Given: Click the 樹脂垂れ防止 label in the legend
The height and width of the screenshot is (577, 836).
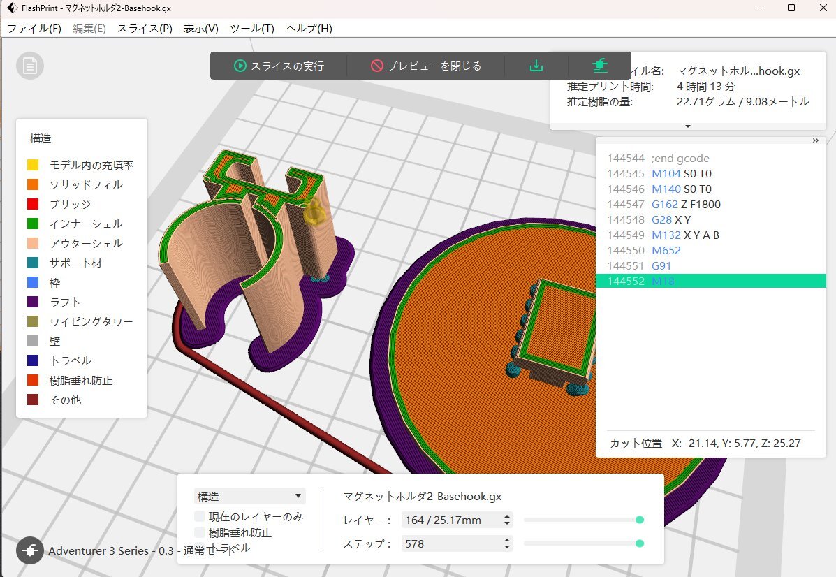Looking at the screenshot, I should pyautogui.click(x=81, y=380).
